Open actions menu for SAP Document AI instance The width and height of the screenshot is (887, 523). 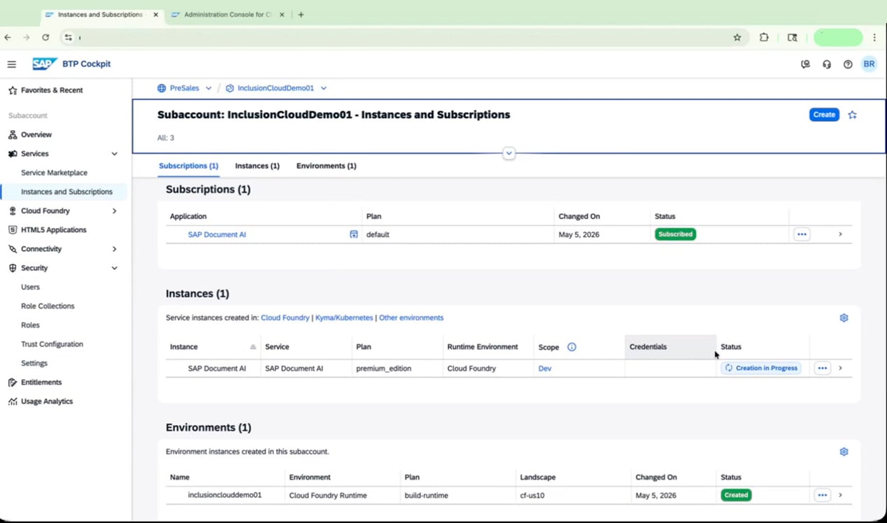click(x=822, y=368)
